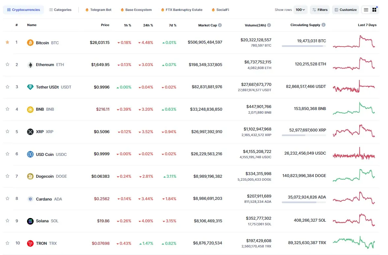Click USD Coin supply 26,232,456,049 USDC

305,153
